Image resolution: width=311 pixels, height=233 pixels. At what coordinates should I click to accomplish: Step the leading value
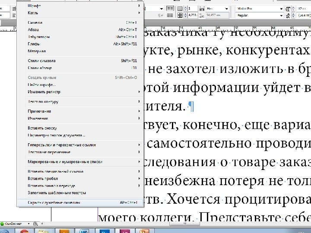point(294,16)
